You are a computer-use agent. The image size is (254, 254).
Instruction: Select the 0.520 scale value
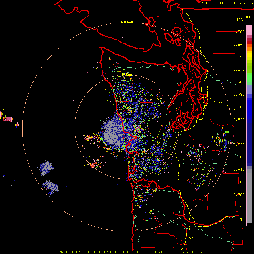tap(239, 145)
